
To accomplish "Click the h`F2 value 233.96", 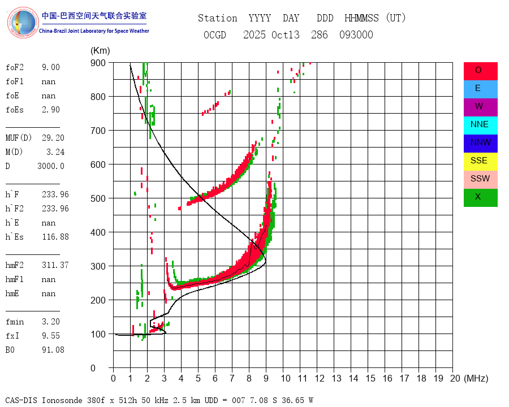I will click(55, 209).
